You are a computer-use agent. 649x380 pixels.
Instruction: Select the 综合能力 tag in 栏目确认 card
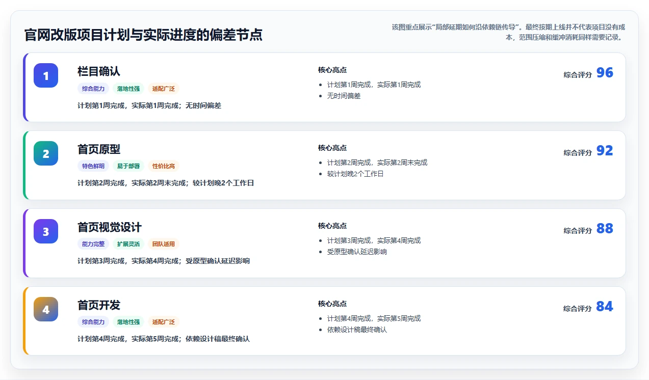pyautogui.click(x=93, y=89)
